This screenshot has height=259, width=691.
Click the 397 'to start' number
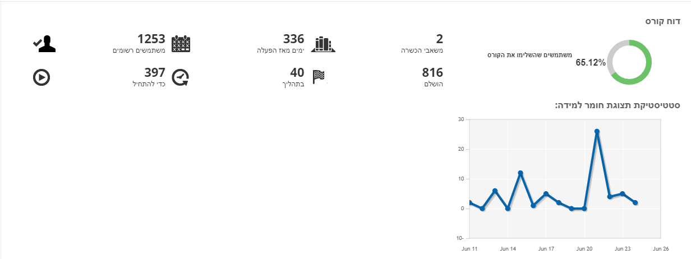[x=154, y=72]
